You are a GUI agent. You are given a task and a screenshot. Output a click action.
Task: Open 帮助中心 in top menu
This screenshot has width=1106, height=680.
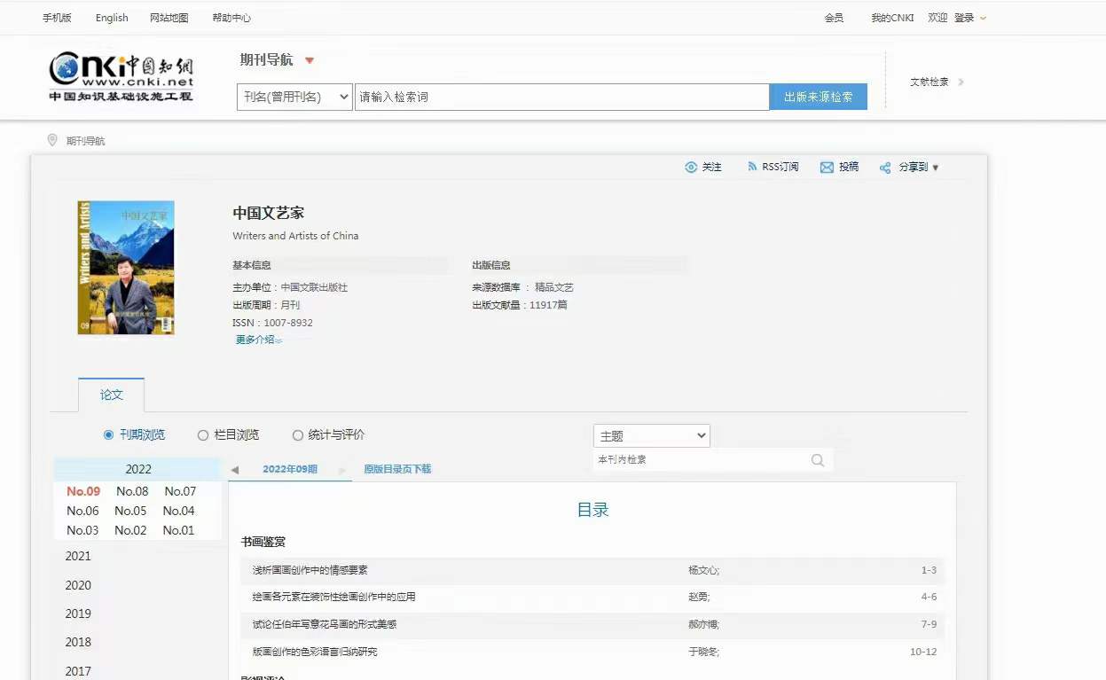(x=231, y=18)
